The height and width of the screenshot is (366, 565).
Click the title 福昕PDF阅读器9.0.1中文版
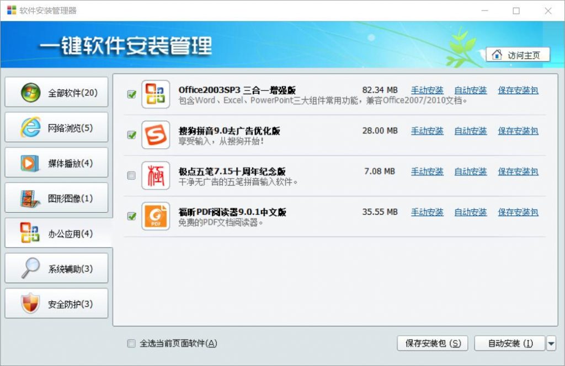pos(232,212)
